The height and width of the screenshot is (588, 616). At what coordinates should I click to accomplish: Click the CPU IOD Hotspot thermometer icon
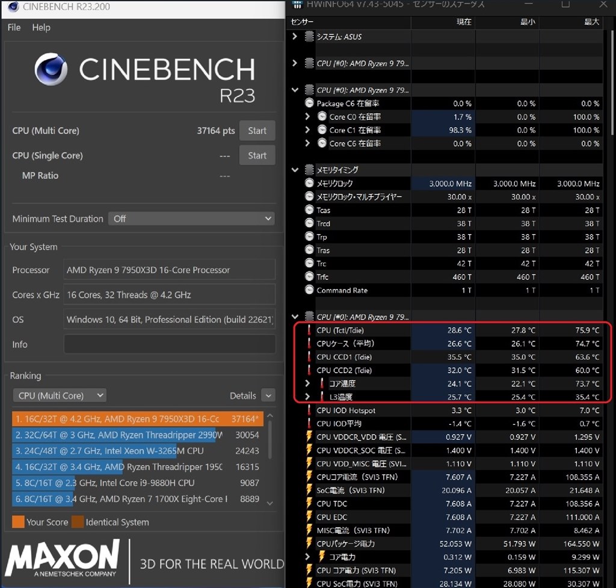[x=309, y=410]
